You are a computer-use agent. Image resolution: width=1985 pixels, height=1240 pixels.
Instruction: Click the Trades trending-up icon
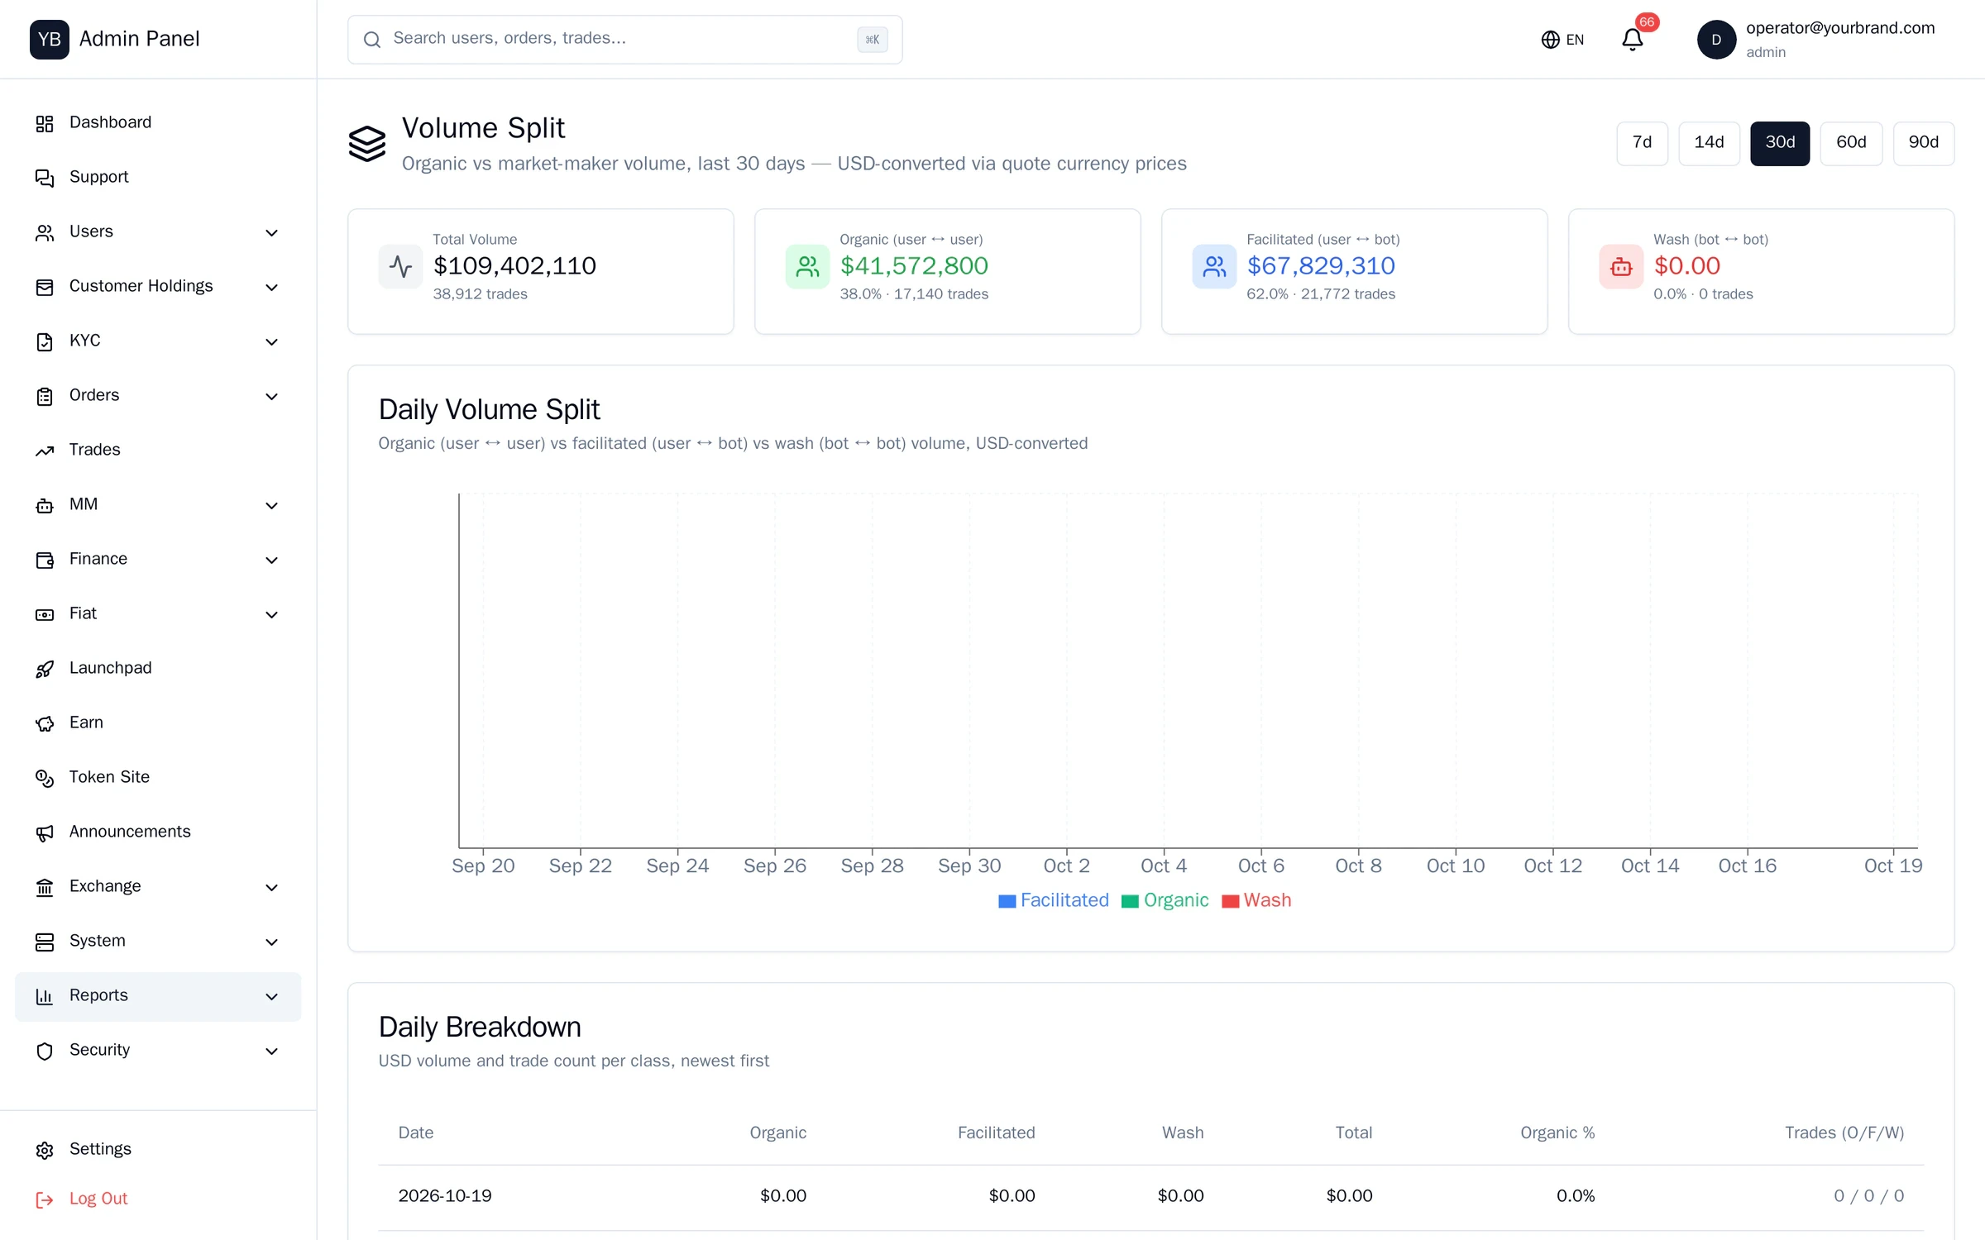point(45,451)
